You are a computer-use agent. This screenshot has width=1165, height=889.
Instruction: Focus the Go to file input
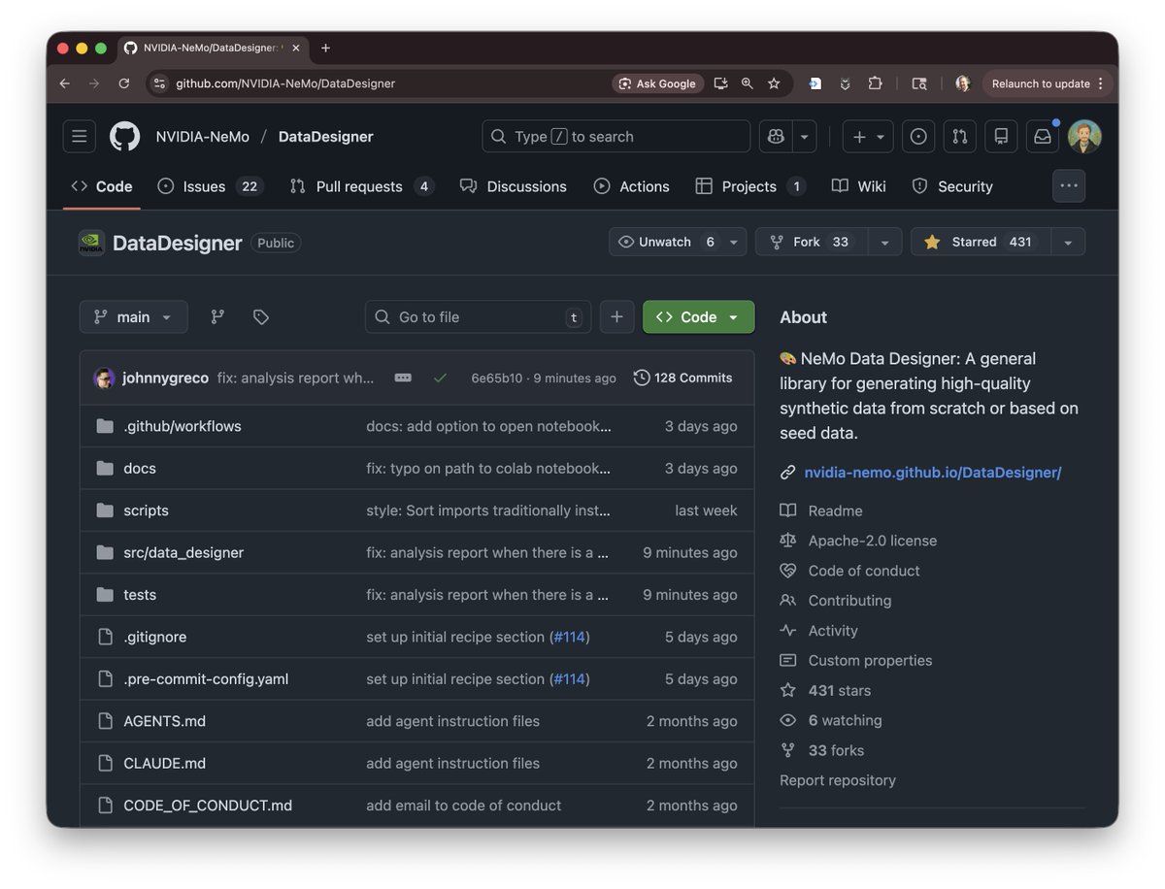(x=478, y=317)
